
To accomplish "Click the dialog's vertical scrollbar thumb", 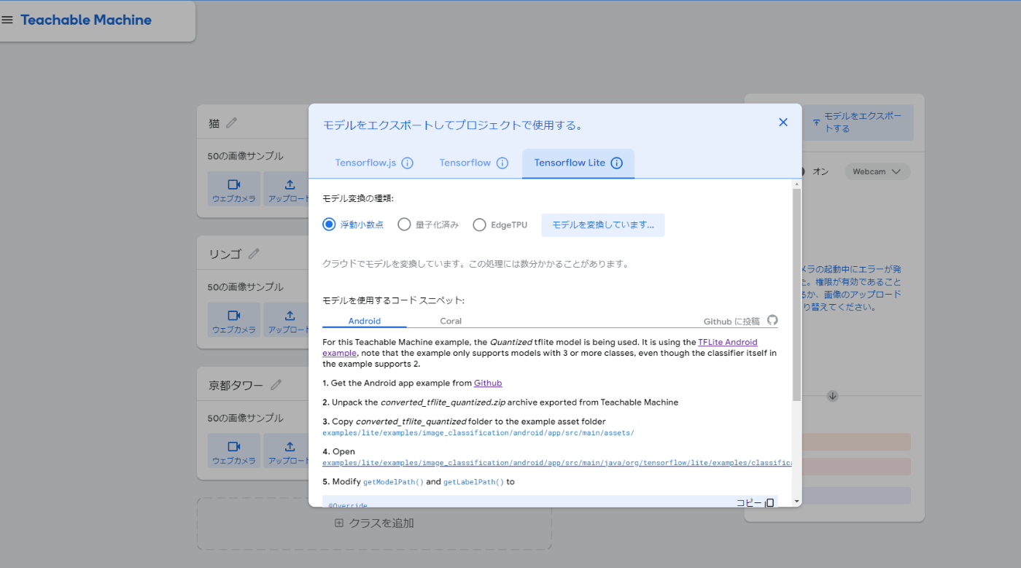I will [796, 295].
